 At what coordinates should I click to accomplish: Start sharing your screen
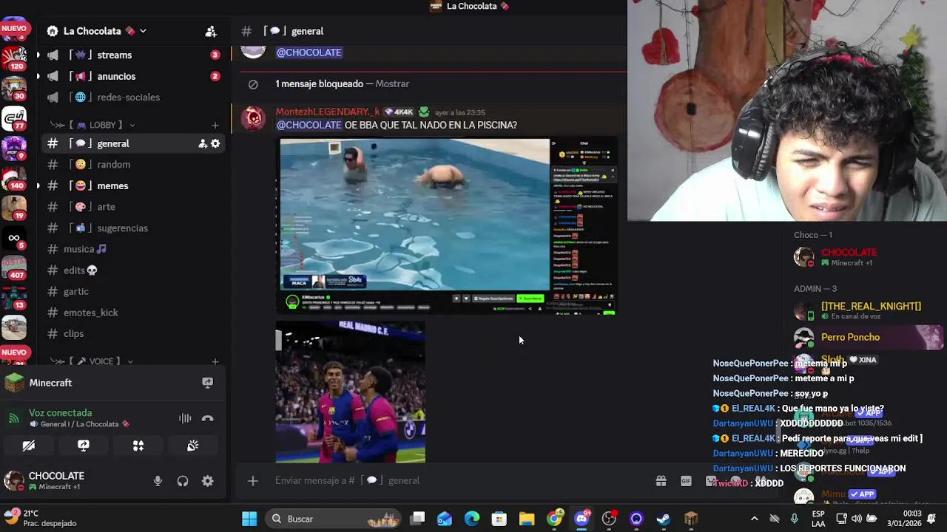point(84,446)
